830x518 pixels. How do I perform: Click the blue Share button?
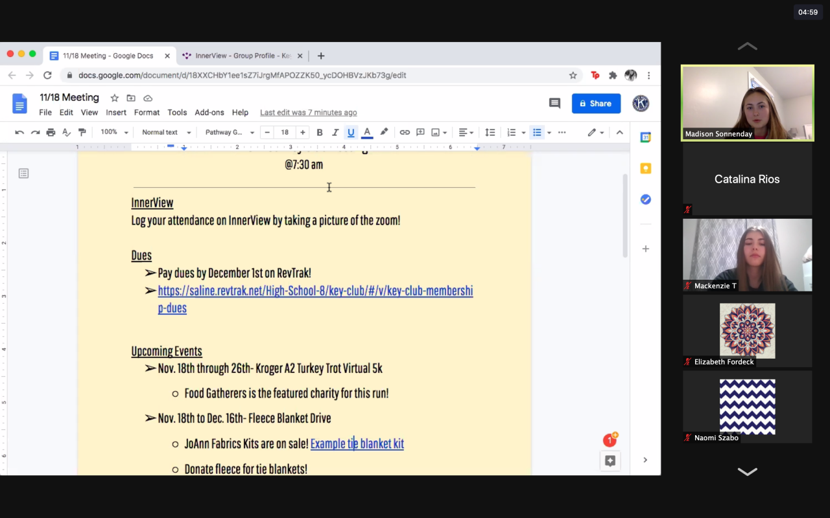tap(595, 104)
